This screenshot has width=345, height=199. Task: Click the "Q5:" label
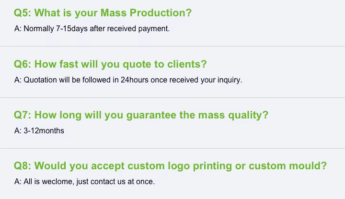click(x=23, y=13)
